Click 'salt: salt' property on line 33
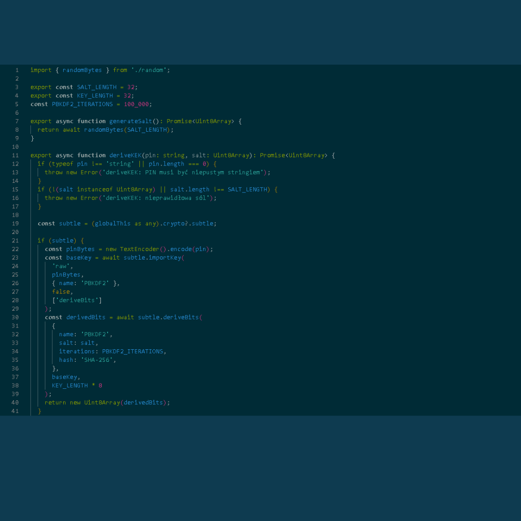 click(x=77, y=343)
